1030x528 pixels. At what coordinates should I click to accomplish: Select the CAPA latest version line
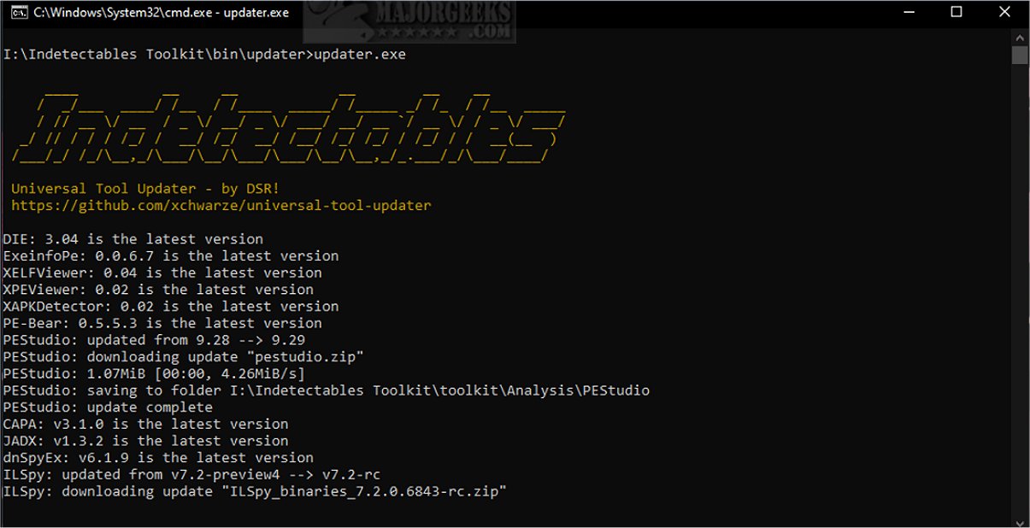pyautogui.click(x=145, y=424)
